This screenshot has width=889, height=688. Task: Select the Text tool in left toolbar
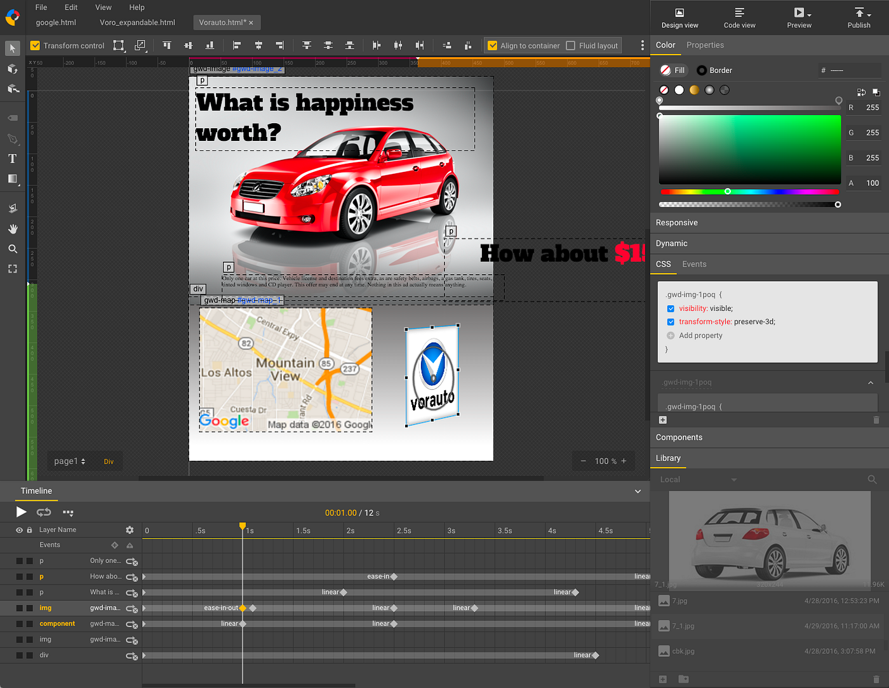12,159
